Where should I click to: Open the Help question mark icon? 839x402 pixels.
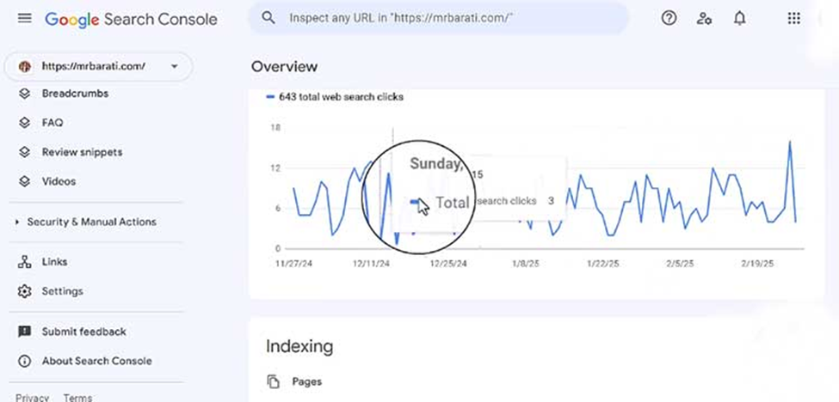[669, 19]
